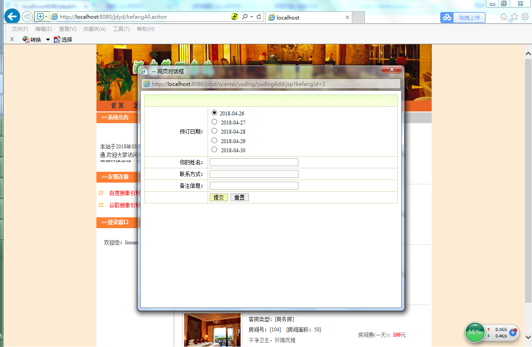The image size is (532, 347).
Task: Close the toolbar with the X icon
Action: coord(12,39)
